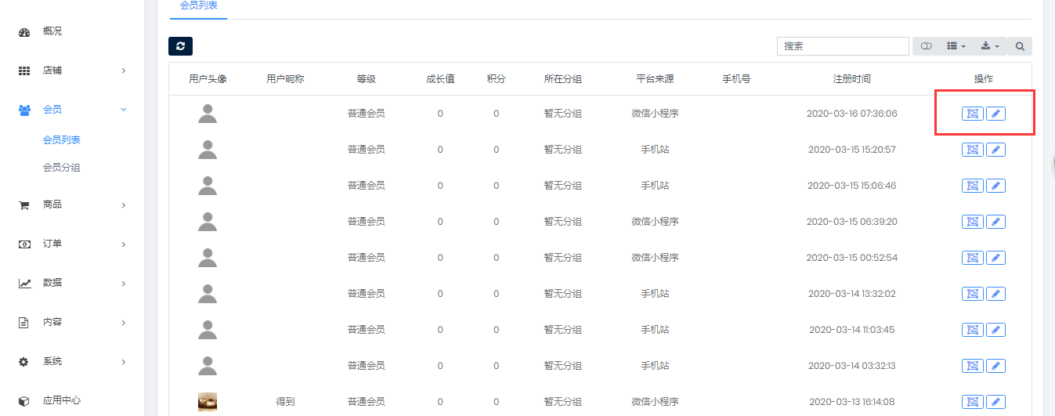The image size is (1055, 416).
Task: Click 暂无分组 in 2020-03-15 06:39:20 row
Action: [x=563, y=222]
